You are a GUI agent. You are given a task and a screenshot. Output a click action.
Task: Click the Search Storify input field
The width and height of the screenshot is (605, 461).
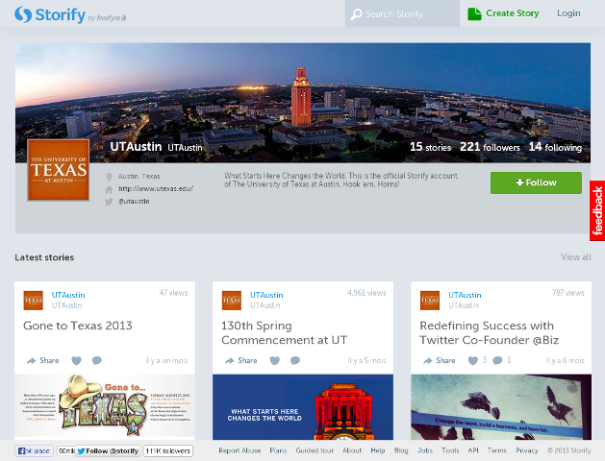(x=402, y=13)
